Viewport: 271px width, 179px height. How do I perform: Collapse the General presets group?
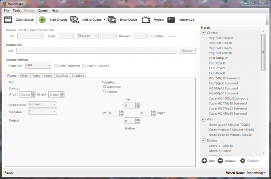[x=203, y=33]
